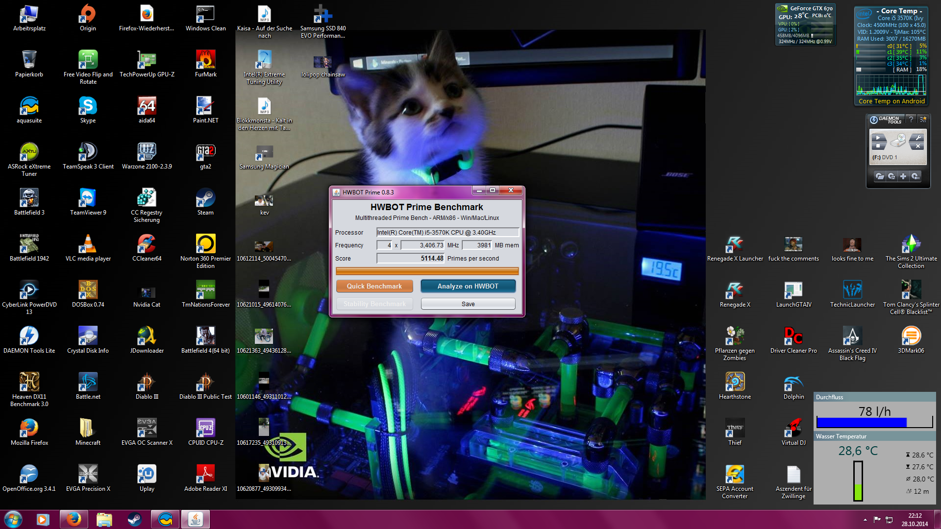
Task: Open CCleaner64 desktop shortcut
Action: coord(147,248)
